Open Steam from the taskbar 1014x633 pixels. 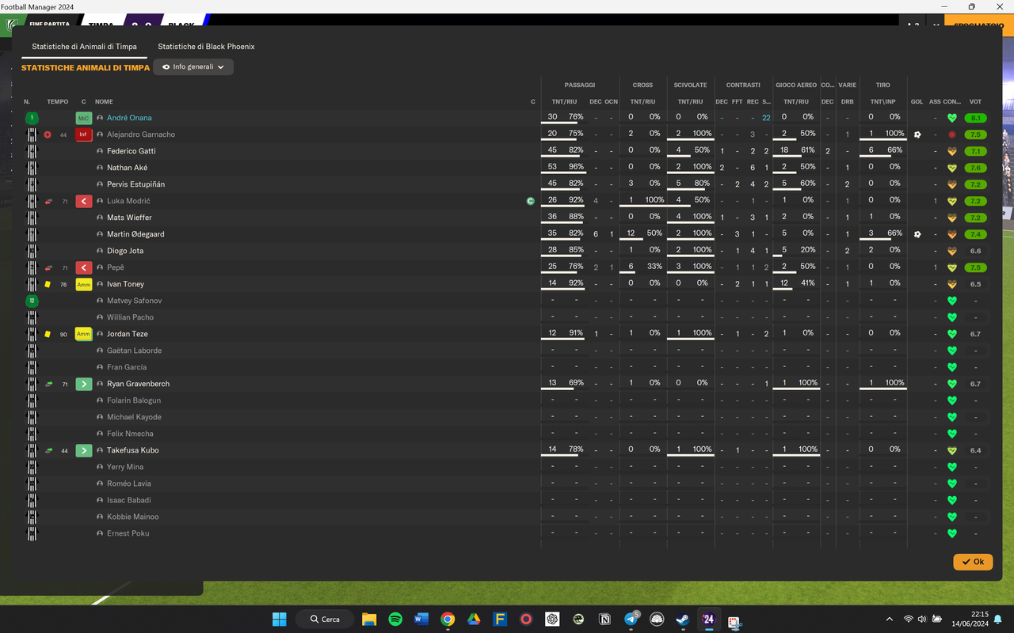tap(682, 619)
